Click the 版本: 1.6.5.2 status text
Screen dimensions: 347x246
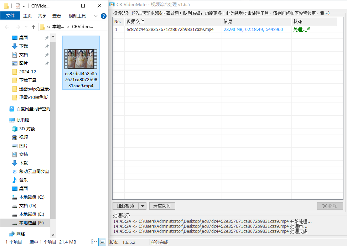pos(123,242)
